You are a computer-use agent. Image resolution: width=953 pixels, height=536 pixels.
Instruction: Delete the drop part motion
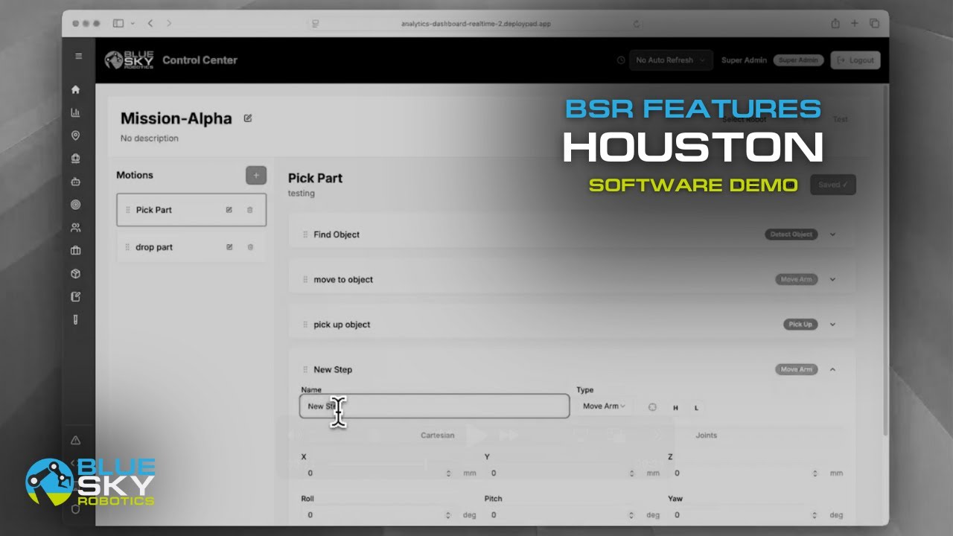[x=250, y=247]
